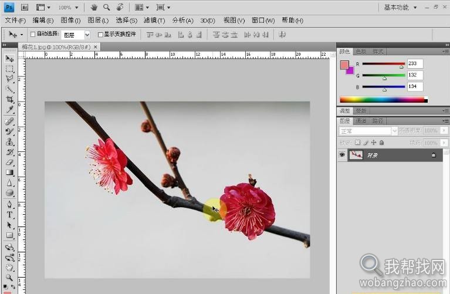Open the 滤镜(T) menu
The height and width of the screenshot is (294, 450).
click(154, 20)
